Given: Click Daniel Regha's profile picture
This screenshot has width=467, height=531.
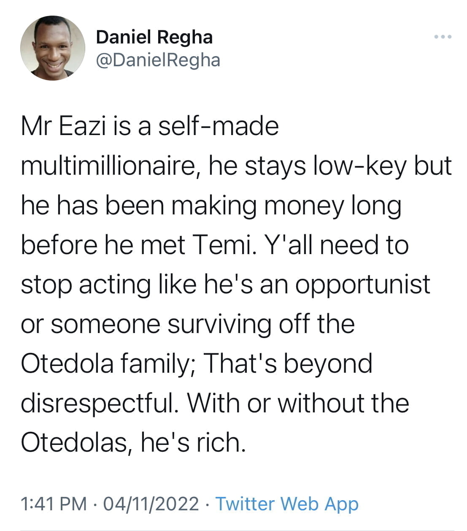Looking at the screenshot, I should point(53,48).
